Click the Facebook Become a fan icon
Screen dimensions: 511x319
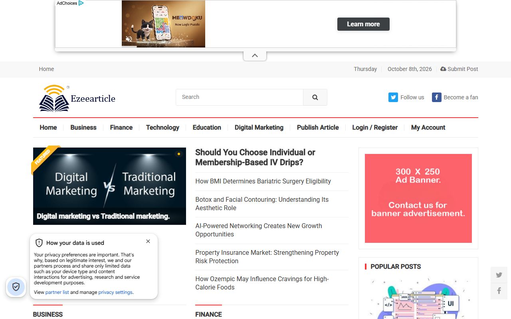click(437, 97)
